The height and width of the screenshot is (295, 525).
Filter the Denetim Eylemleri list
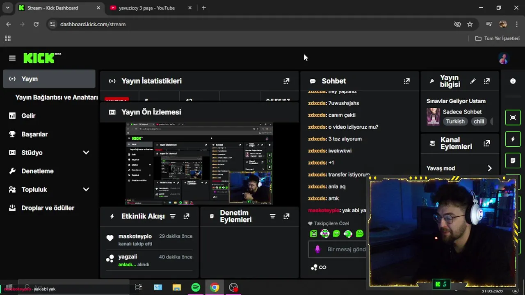(x=272, y=216)
